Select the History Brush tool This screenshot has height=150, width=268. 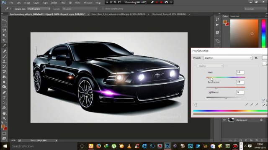tap(4, 66)
